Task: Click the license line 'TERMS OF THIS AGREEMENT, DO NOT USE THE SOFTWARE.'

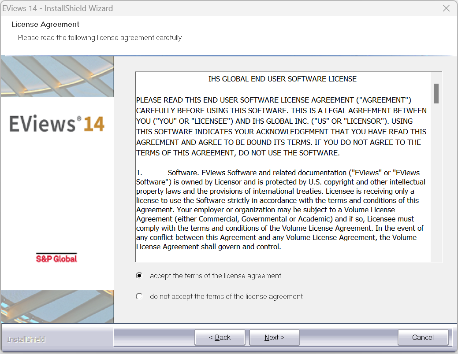Action: tap(238, 153)
